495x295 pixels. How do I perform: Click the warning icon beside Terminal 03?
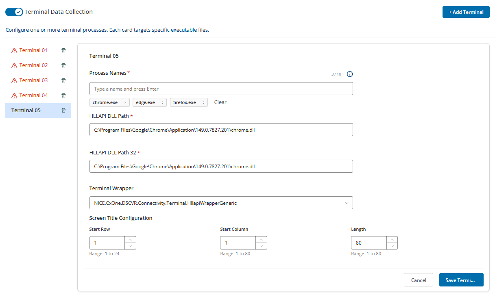pyautogui.click(x=14, y=80)
